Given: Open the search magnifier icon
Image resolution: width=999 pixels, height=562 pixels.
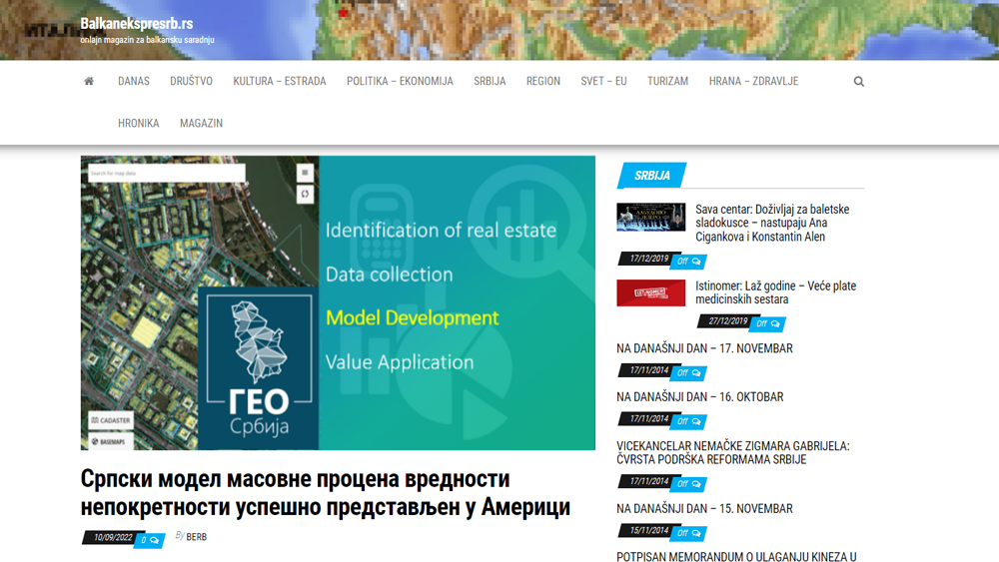Looking at the screenshot, I should (x=859, y=82).
